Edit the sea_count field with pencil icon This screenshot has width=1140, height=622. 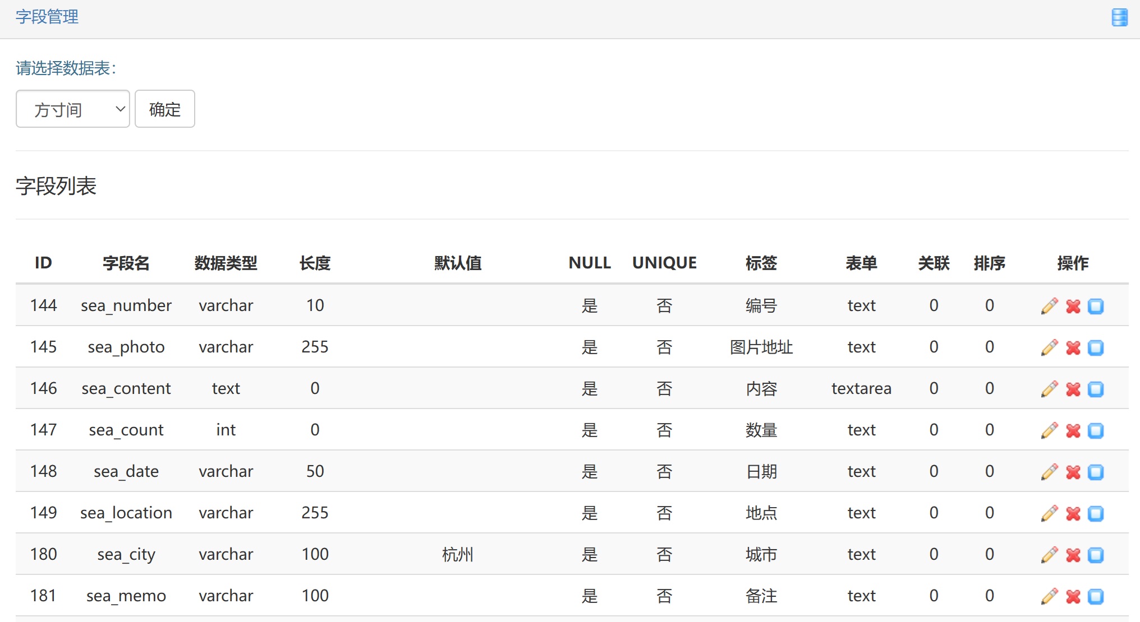1049,430
